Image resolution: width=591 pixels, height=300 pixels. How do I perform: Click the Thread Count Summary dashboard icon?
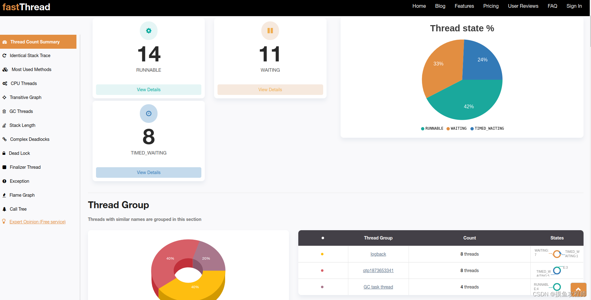[5, 42]
